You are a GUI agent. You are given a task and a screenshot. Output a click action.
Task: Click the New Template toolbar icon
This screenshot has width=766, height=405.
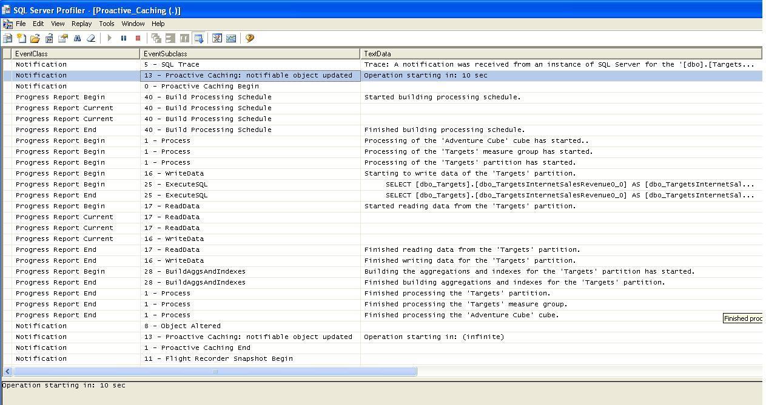tap(22, 38)
